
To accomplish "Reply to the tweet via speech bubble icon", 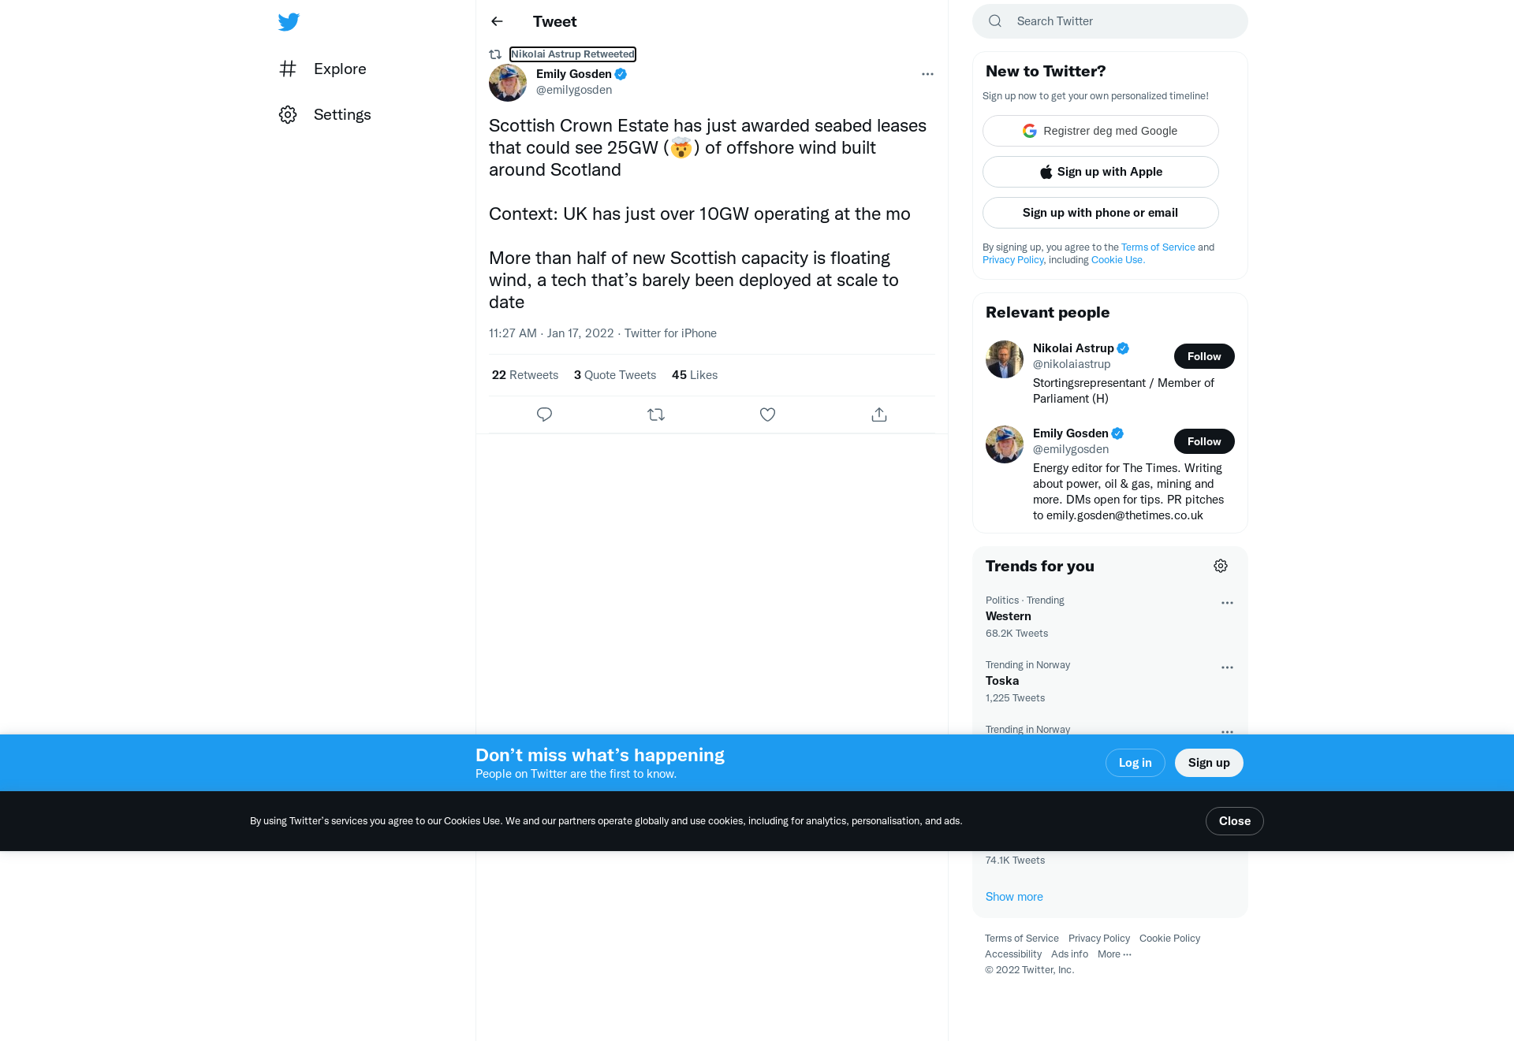I will (544, 415).
